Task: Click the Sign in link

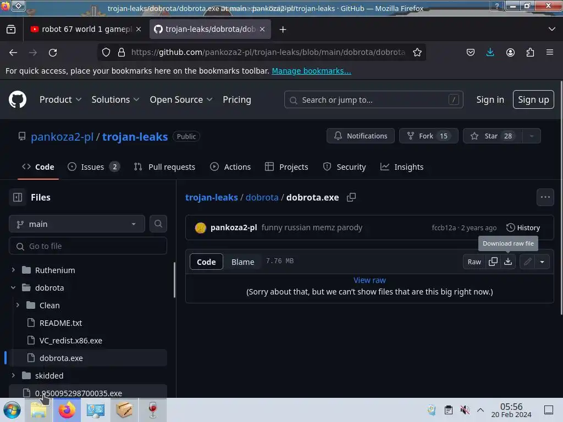Action: coord(490,99)
